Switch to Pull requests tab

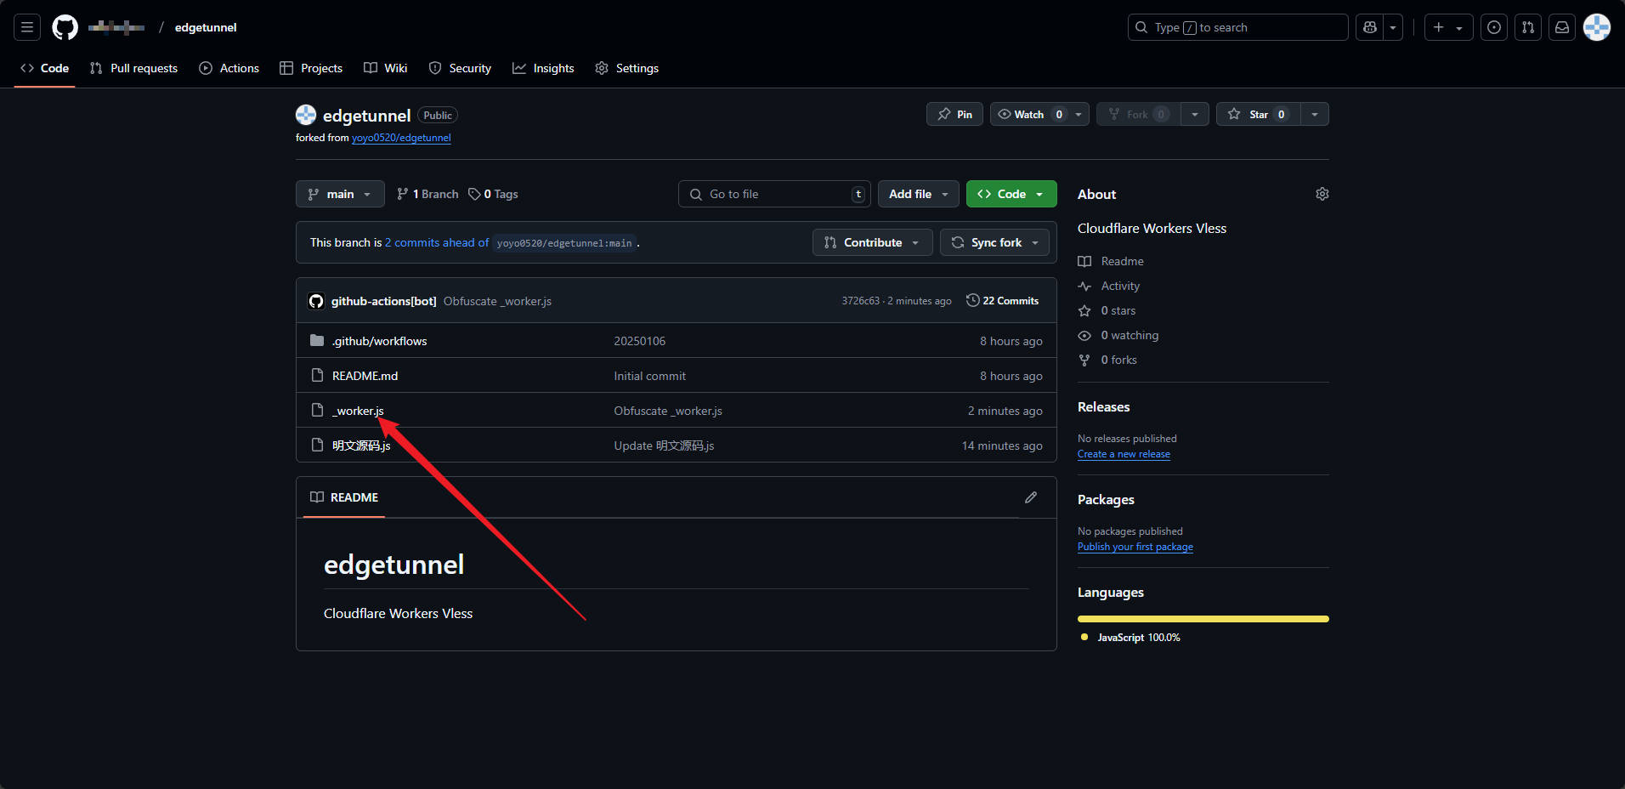pos(133,68)
